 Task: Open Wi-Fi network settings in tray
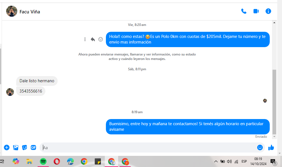click(236, 162)
